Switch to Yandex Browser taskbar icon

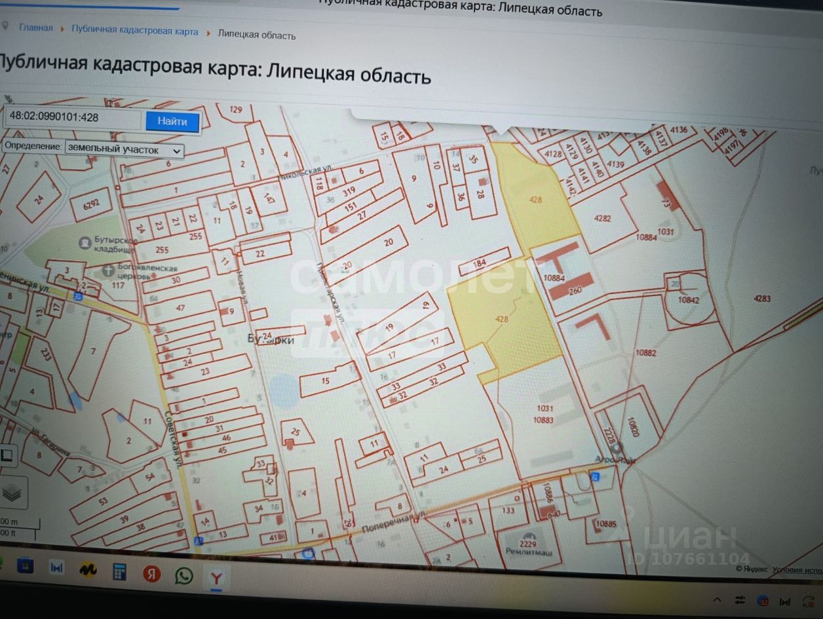pyautogui.click(x=216, y=578)
